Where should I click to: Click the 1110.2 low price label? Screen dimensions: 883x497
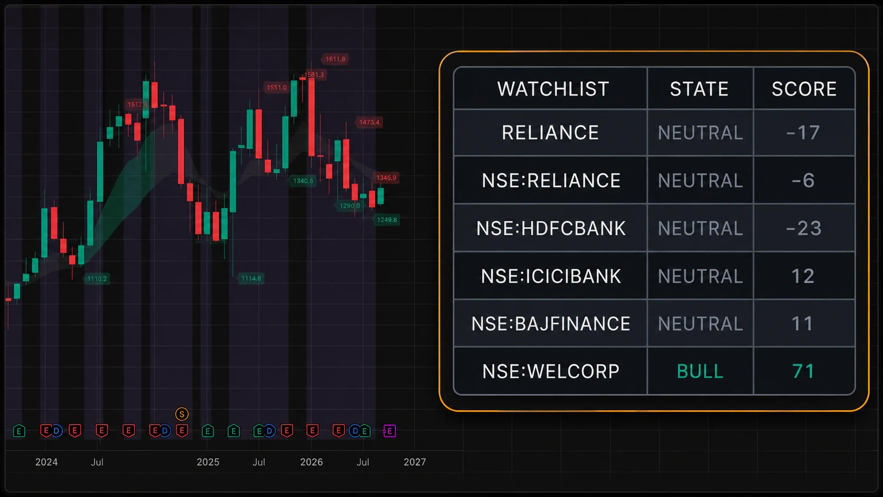coord(97,279)
